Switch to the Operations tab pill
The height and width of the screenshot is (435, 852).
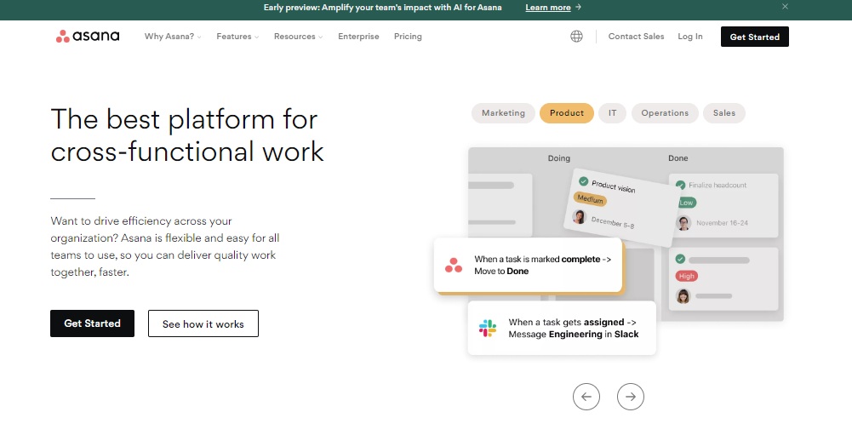pyautogui.click(x=665, y=113)
